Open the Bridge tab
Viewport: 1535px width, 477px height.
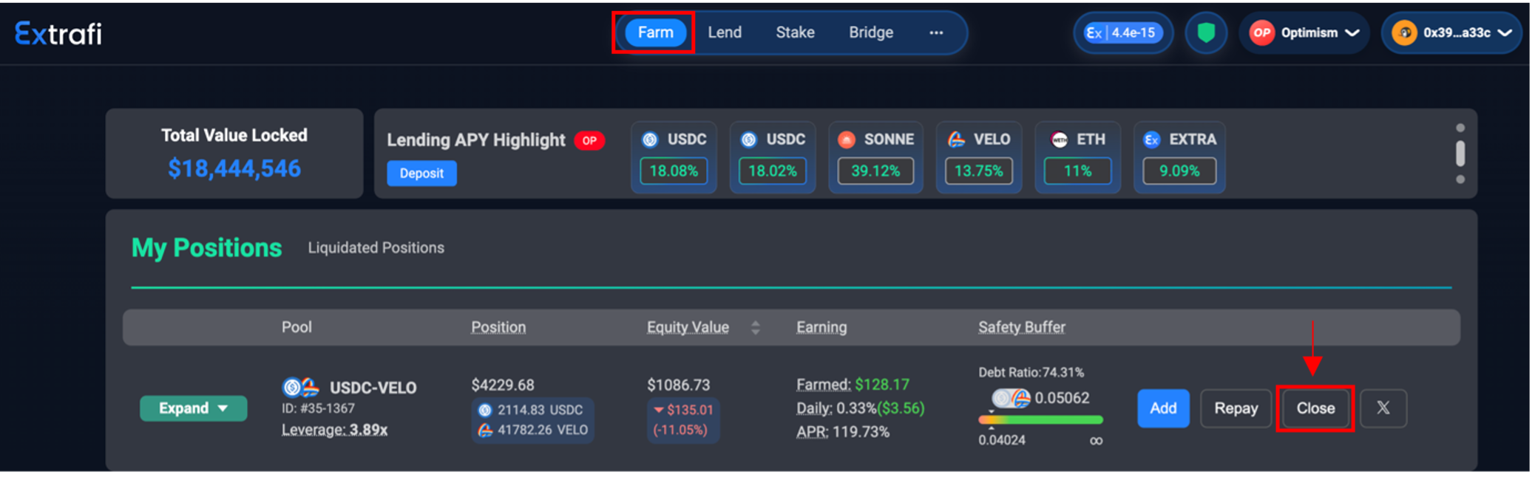pyautogui.click(x=871, y=32)
